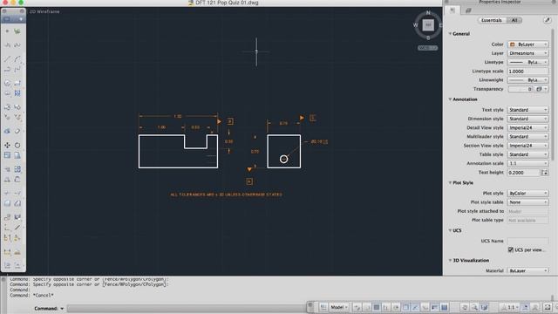Open the Layer dropdown showing Dimensions
This screenshot has width=558, height=314.
[x=527, y=53]
